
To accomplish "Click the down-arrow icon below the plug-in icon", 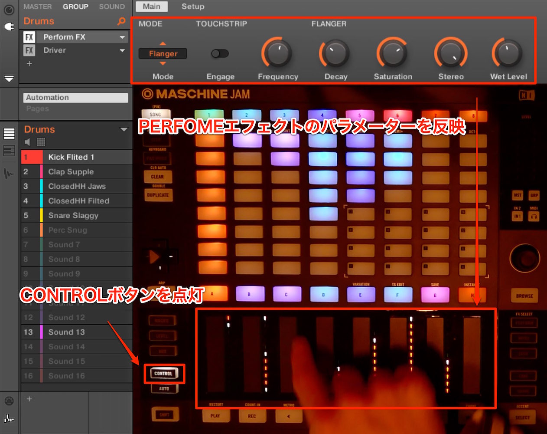I will [x=9, y=79].
